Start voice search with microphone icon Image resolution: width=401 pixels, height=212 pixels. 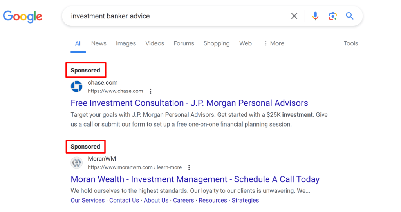tap(315, 16)
